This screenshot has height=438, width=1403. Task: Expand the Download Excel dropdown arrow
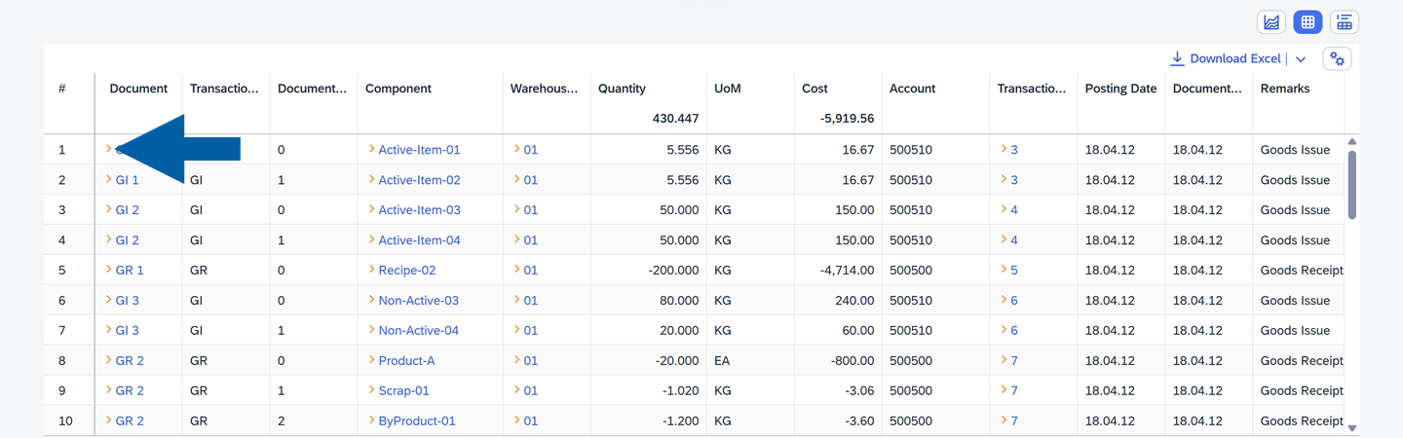point(1301,59)
